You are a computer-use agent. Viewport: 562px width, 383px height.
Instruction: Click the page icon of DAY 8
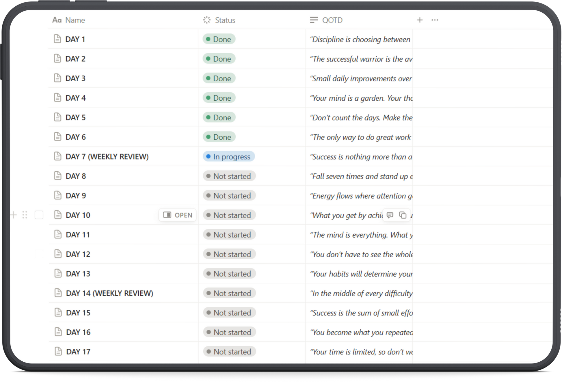(x=58, y=176)
